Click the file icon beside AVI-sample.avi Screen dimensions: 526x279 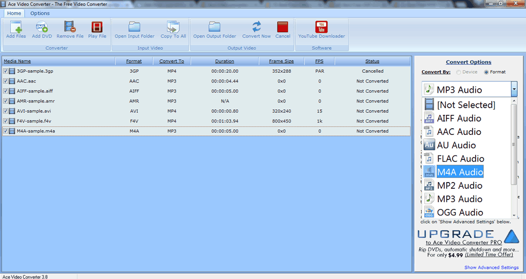[12, 111]
